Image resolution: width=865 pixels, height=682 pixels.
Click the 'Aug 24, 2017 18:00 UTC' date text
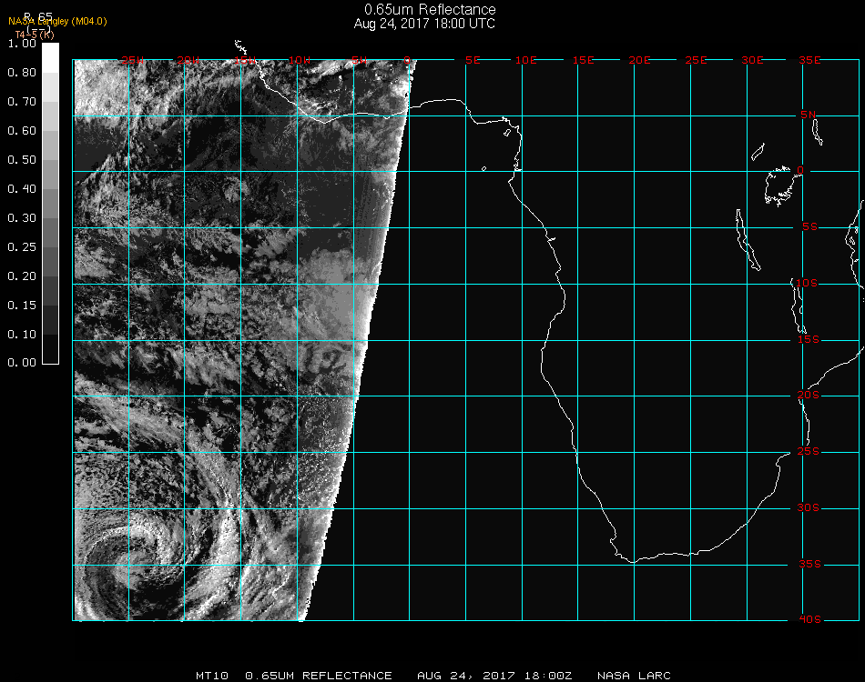[x=424, y=24]
